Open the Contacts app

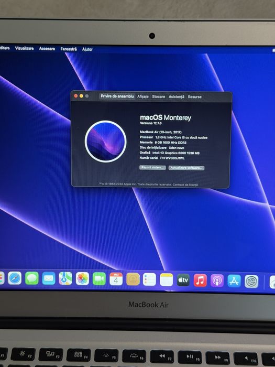click(133, 279)
